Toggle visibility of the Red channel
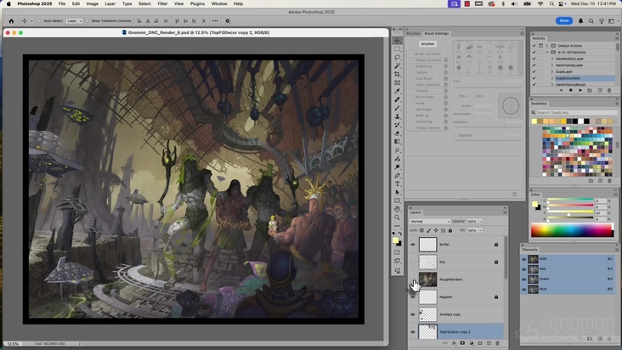The height and width of the screenshot is (350, 622). coord(524,268)
